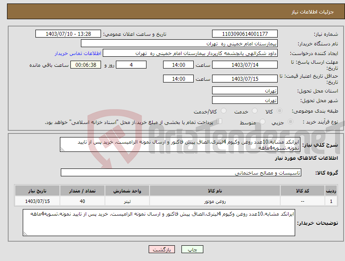345x261 pixels.
Task: Click the نام دستگاه خریدار field
Action: click(x=179, y=44)
